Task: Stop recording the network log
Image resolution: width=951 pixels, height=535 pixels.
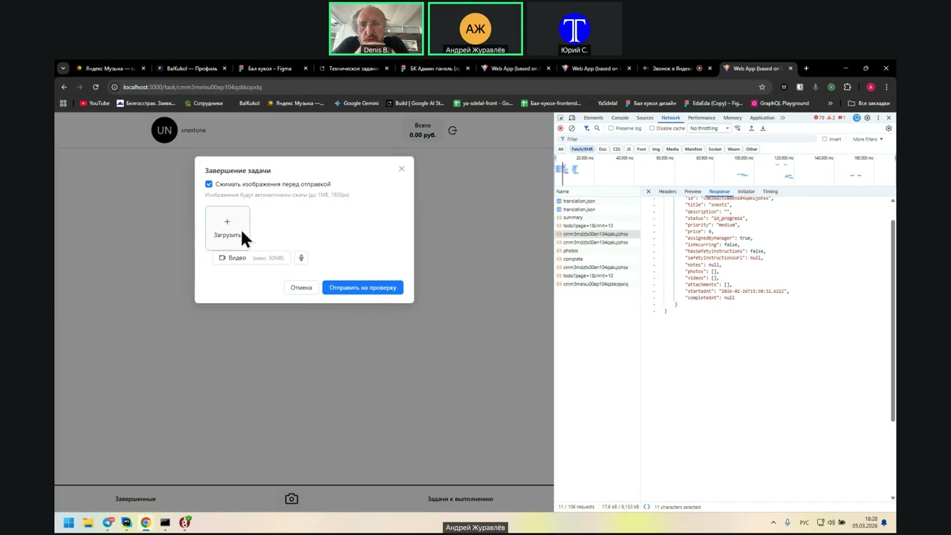Action: coord(560,129)
